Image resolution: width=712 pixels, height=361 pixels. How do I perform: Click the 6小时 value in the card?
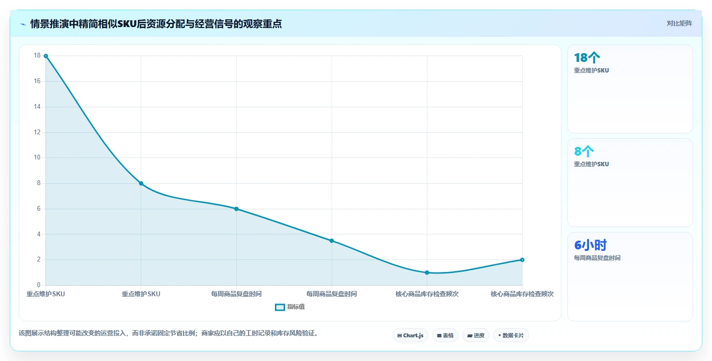[590, 245]
